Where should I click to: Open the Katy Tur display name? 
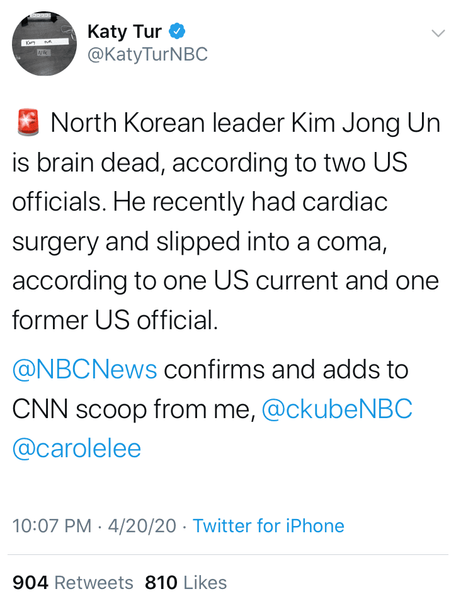point(125,30)
